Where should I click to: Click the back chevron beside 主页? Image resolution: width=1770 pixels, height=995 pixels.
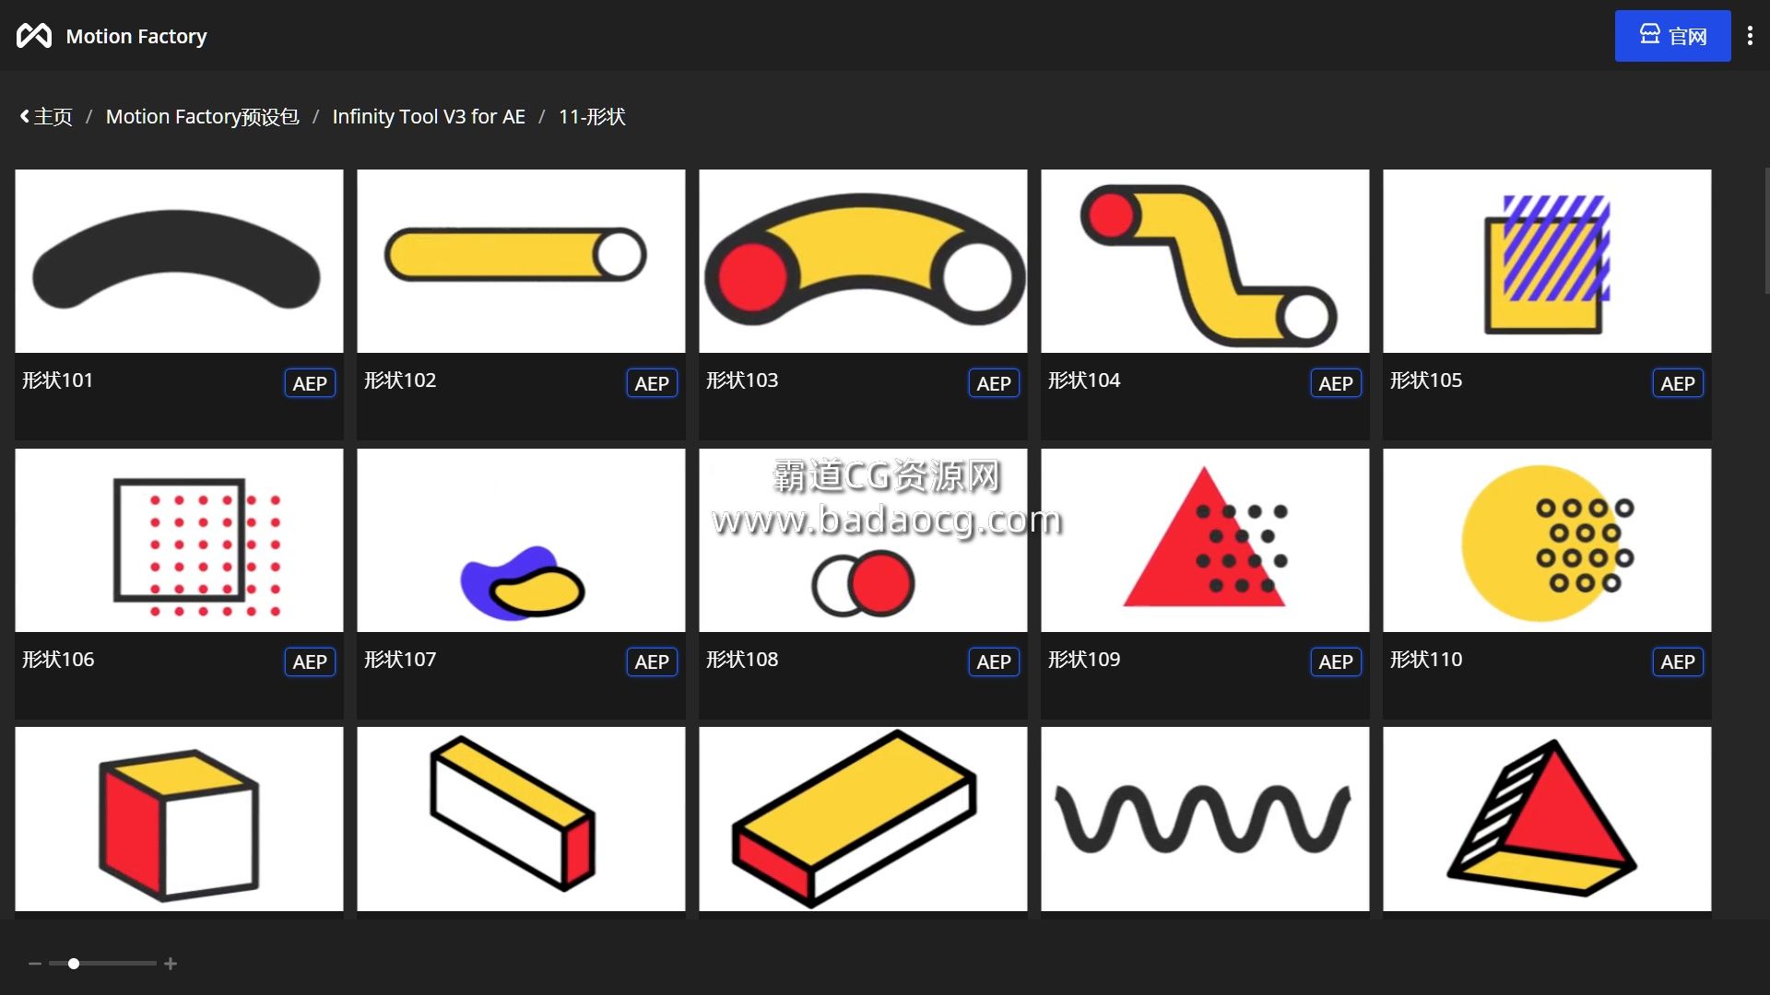click(x=25, y=117)
